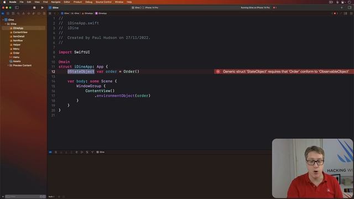Show the Project navigator
This screenshot has width=354, height=199.
pos(3,13)
